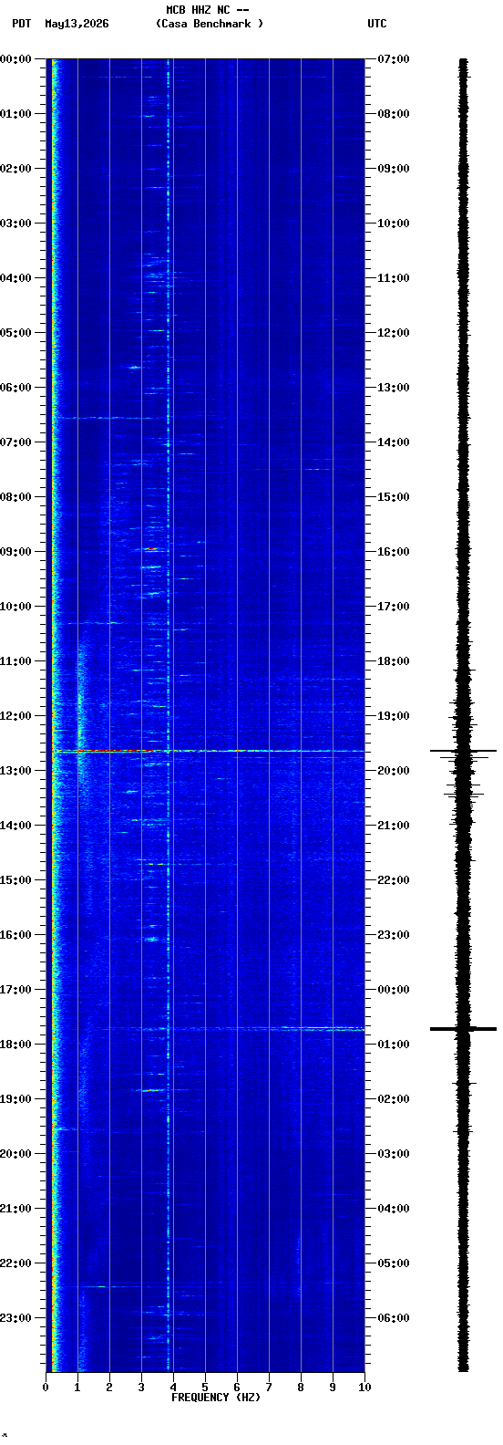
Task: Click the UTC time label '16:00'
Action: pos(394,552)
